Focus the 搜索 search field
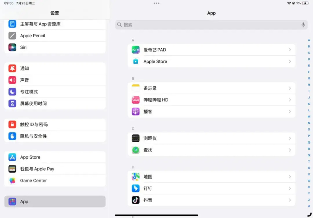 pyautogui.click(x=211, y=25)
